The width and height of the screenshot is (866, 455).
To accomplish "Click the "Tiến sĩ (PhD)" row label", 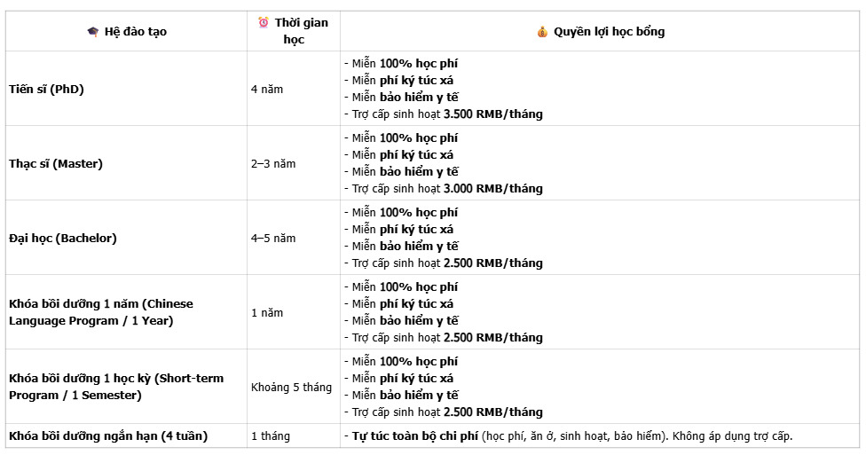I will coord(46,89).
